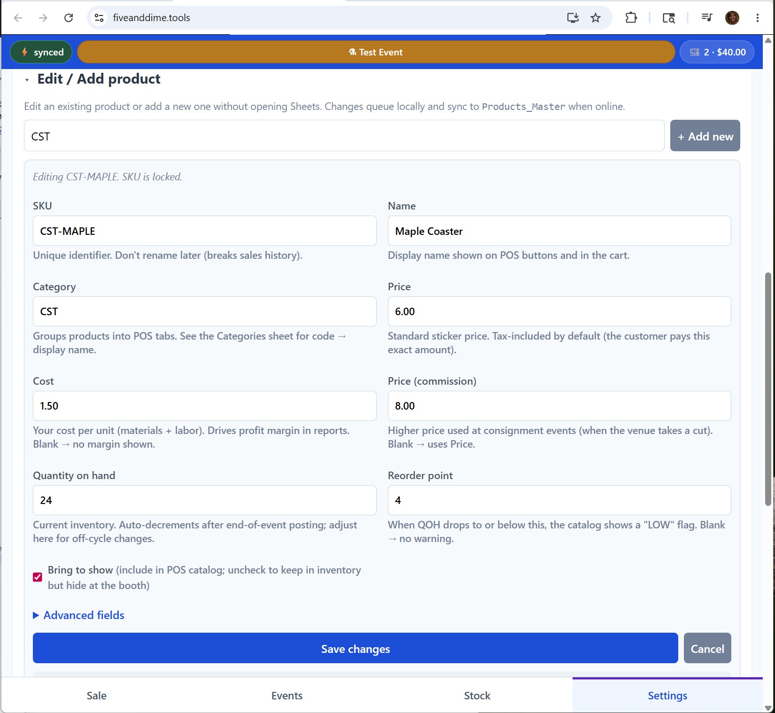Image resolution: width=775 pixels, height=713 pixels.
Task: Click the install app icon in address bar
Action: (x=573, y=18)
